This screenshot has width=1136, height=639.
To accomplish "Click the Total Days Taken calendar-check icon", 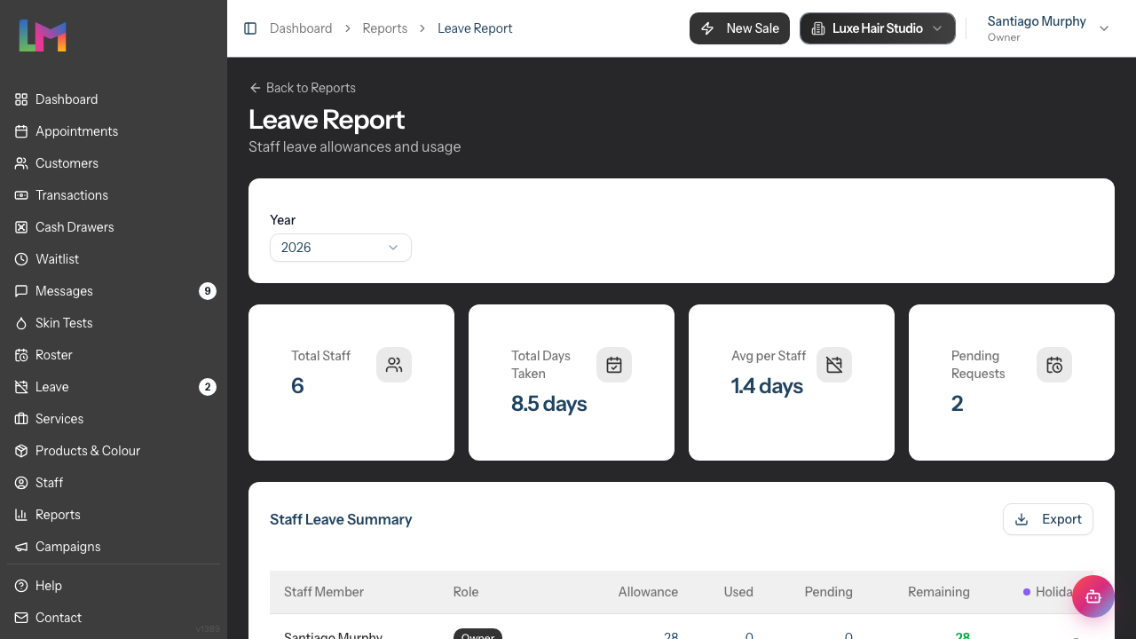I will pyautogui.click(x=614, y=365).
